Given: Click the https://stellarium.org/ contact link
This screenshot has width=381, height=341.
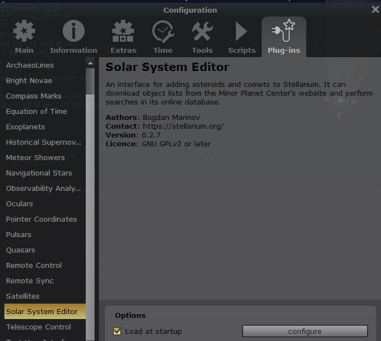Looking at the screenshot, I should click(183, 127).
